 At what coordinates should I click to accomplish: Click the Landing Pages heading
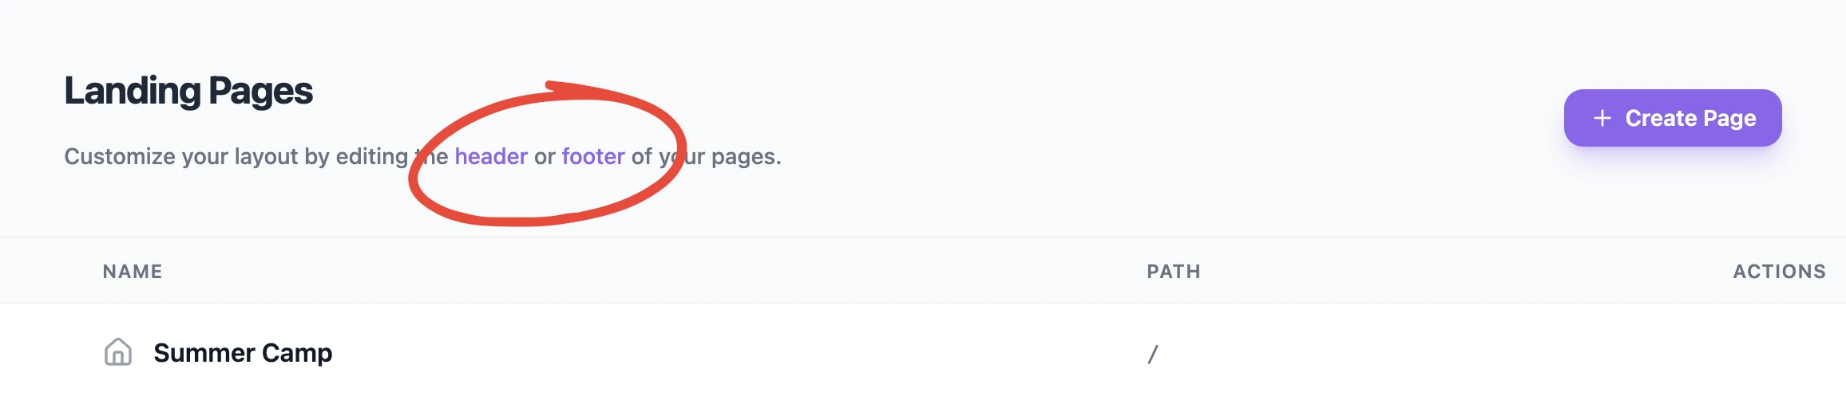pyautogui.click(x=188, y=91)
